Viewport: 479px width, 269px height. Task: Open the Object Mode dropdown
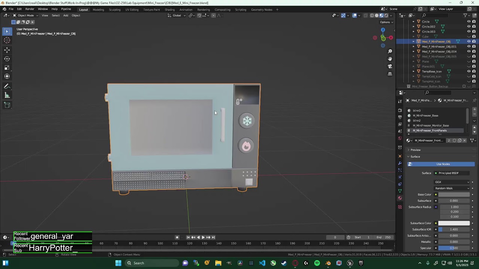(x=25, y=15)
